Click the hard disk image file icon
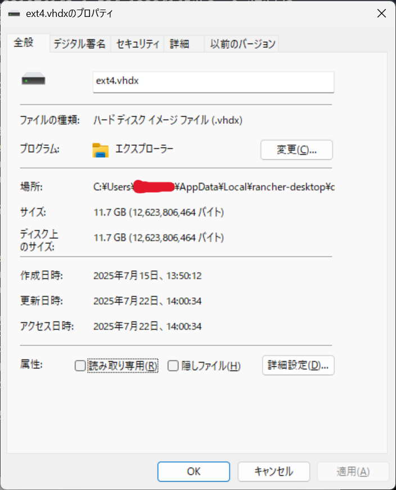 click(33, 79)
